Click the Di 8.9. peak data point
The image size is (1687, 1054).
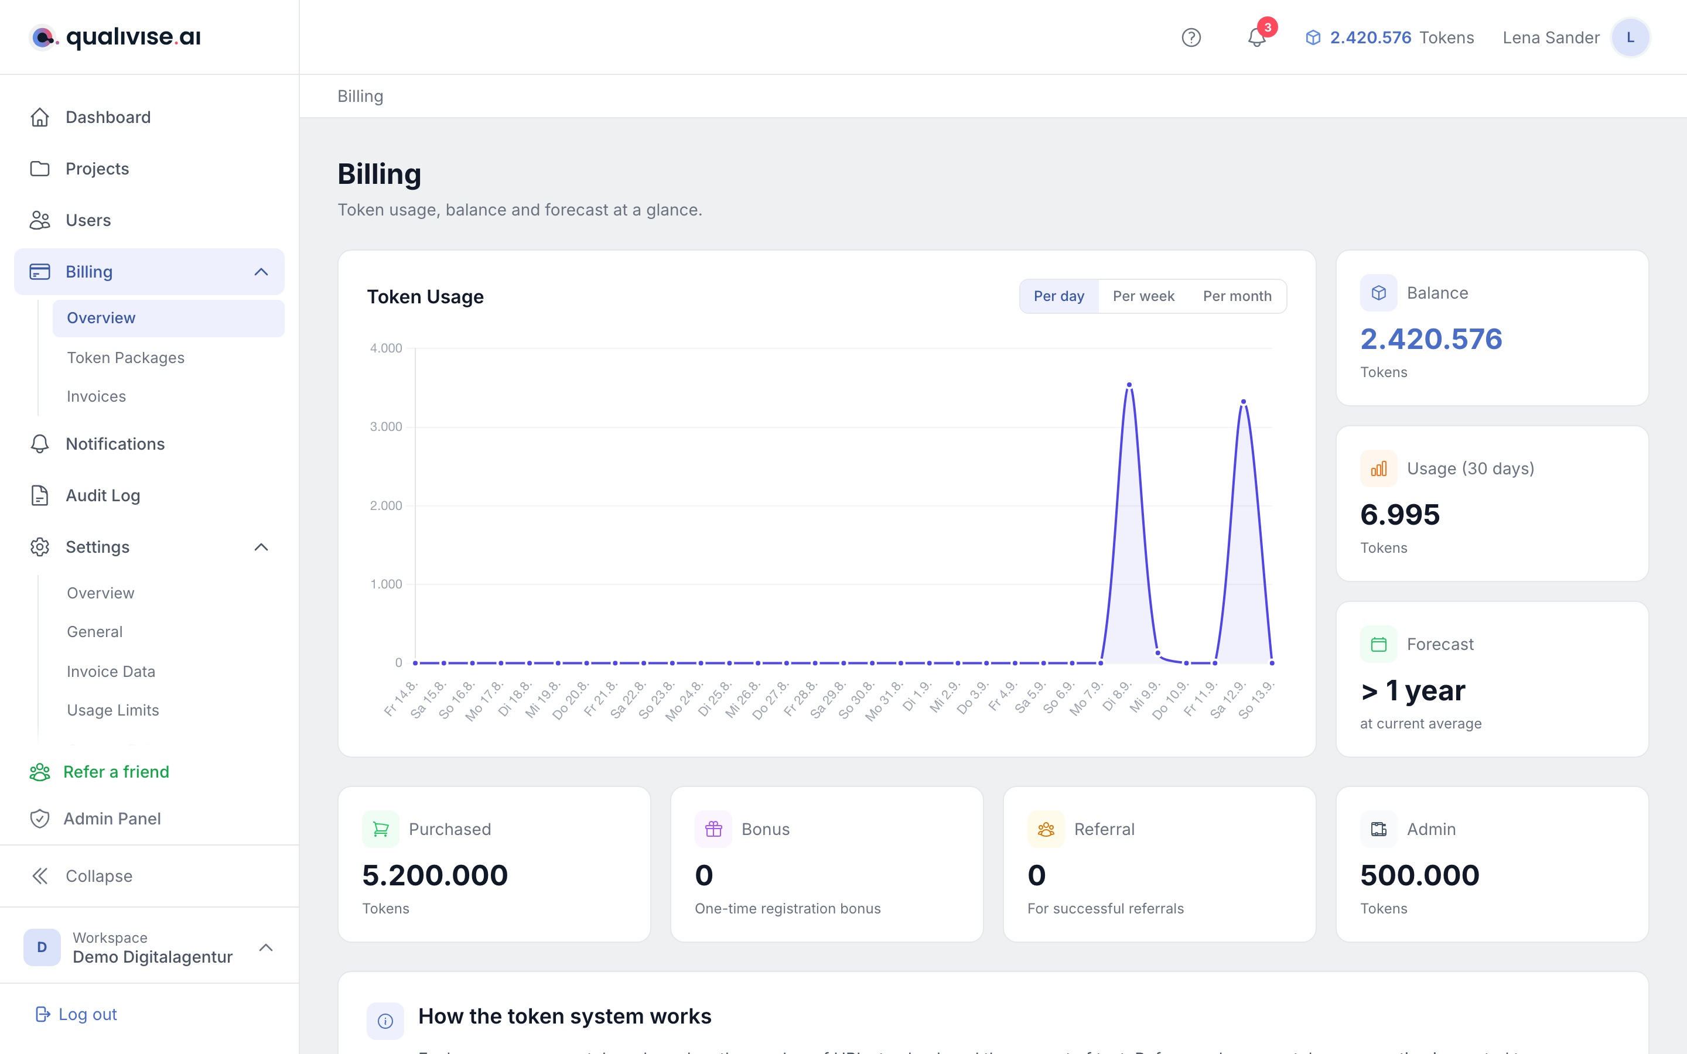[x=1129, y=385]
